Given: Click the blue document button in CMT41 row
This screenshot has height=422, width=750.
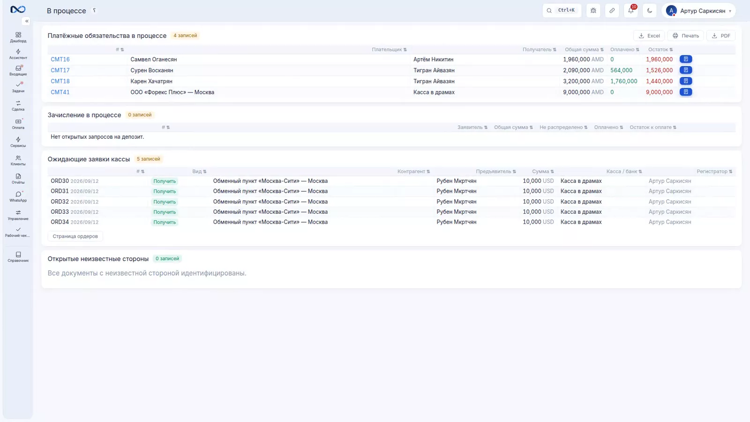Looking at the screenshot, I should click(686, 92).
